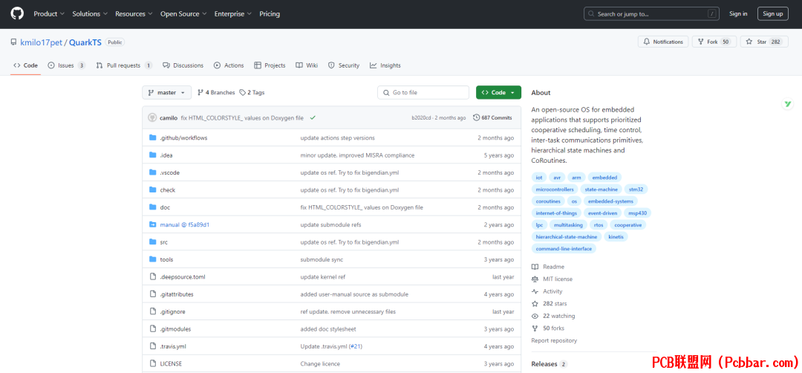The width and height of the screenshot is (802, 373).
Task: Open the manual @ f5a89d1 submodule
Action: click(x=185, y=224)
